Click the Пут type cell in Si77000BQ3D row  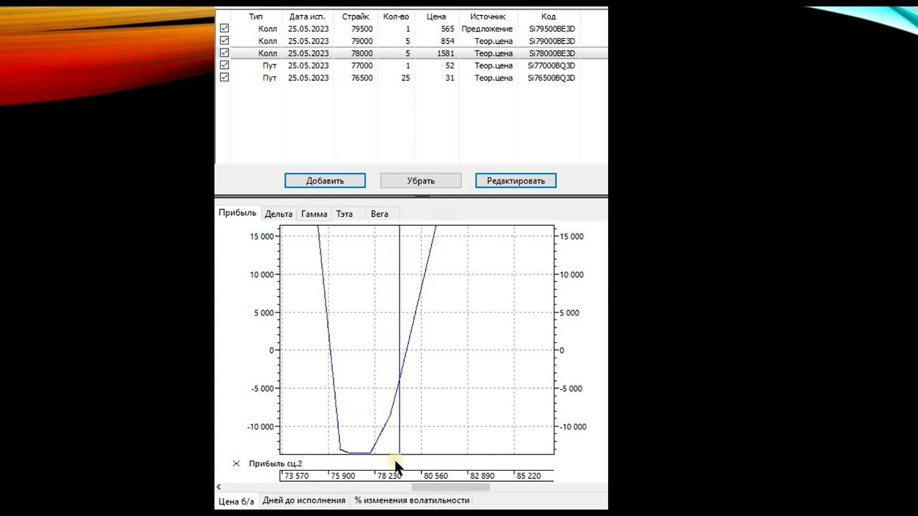pos(270,65)
